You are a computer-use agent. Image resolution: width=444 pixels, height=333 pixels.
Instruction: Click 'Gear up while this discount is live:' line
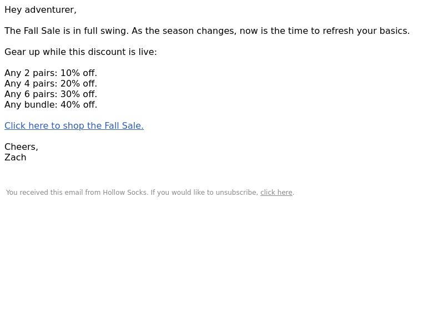tap(80, 52)
